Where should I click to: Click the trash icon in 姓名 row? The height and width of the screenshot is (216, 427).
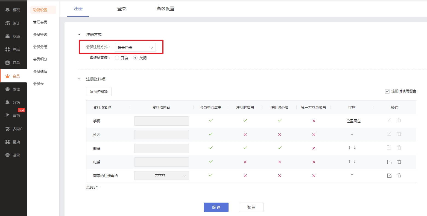[399, 134]
